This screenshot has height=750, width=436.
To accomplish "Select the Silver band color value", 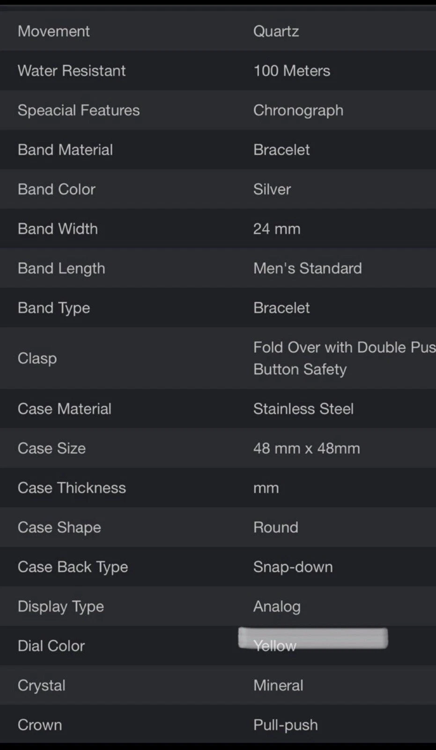I will tap(272, 189).
